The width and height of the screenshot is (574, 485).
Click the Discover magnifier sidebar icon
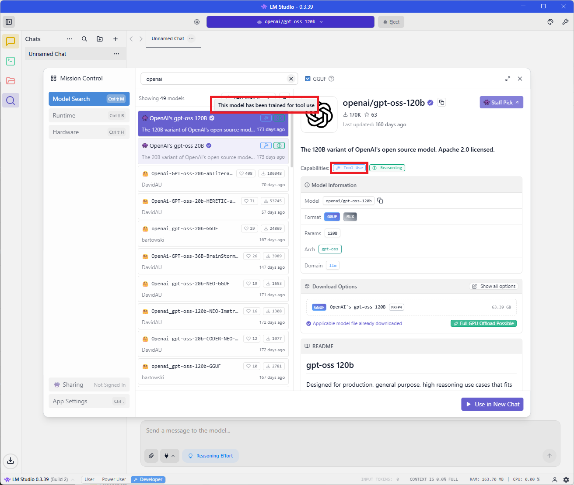coord(10,100)
